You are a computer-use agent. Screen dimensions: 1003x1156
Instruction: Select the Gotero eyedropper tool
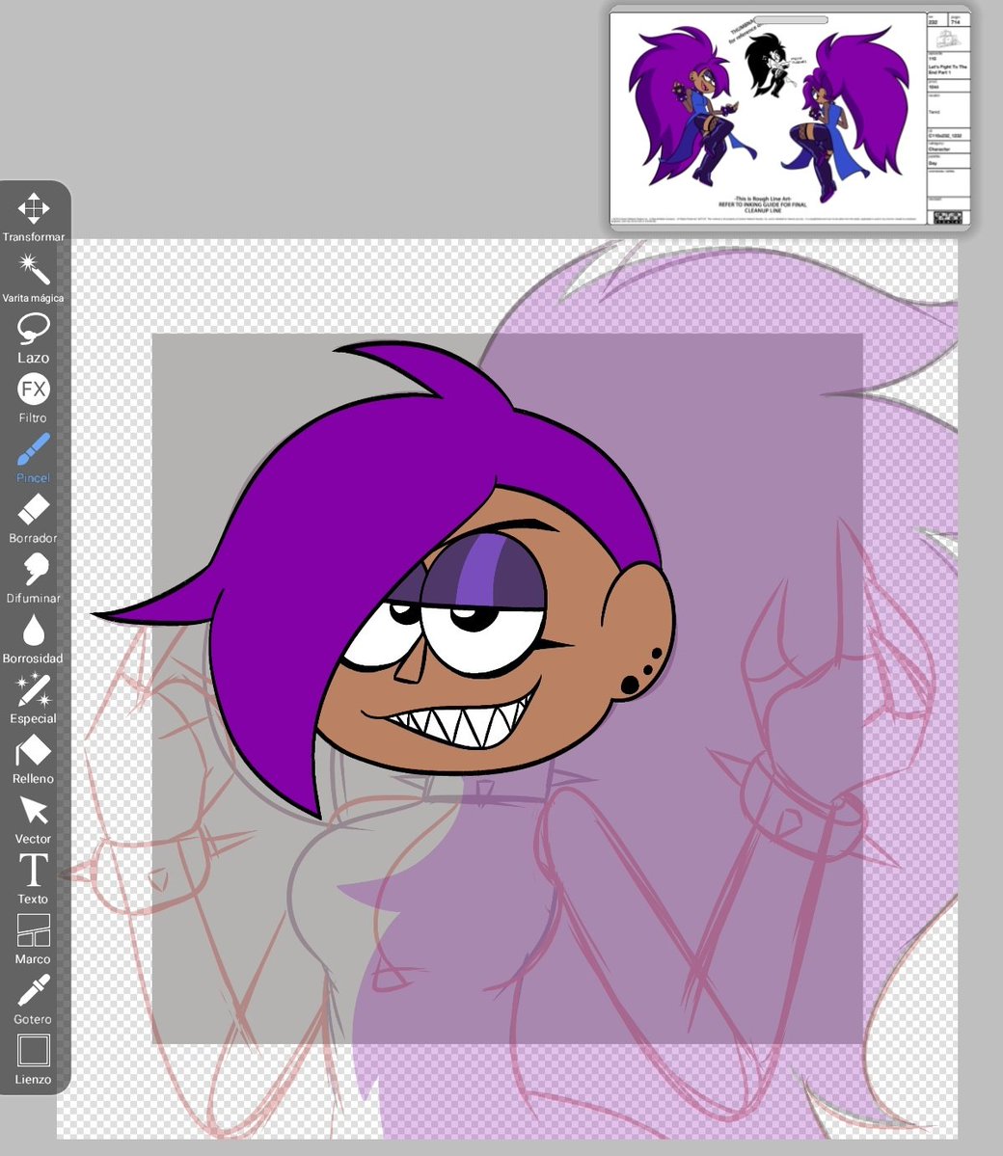[x=33, y=1000]
